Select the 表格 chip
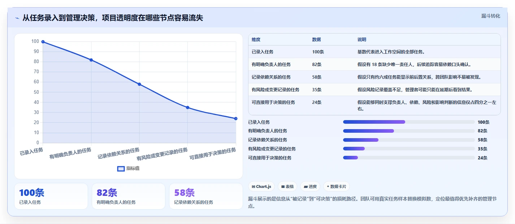Screen dimensions: 515x224 pos(287,186)
